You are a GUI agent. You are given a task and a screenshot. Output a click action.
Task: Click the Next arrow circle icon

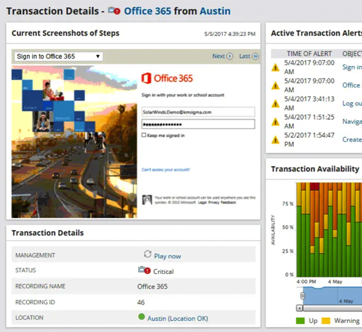[230, 56]
